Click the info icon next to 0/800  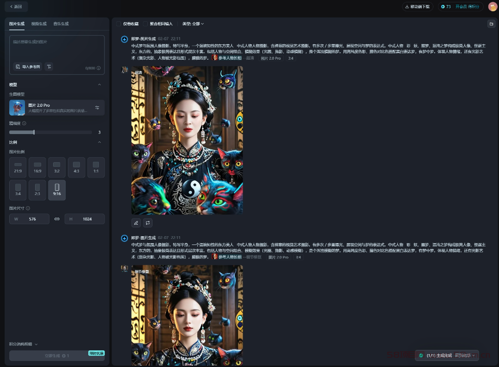point(99,68)
